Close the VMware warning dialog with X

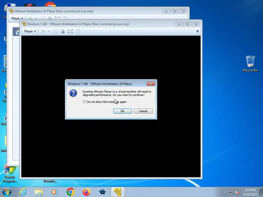[x=151, y=84]
